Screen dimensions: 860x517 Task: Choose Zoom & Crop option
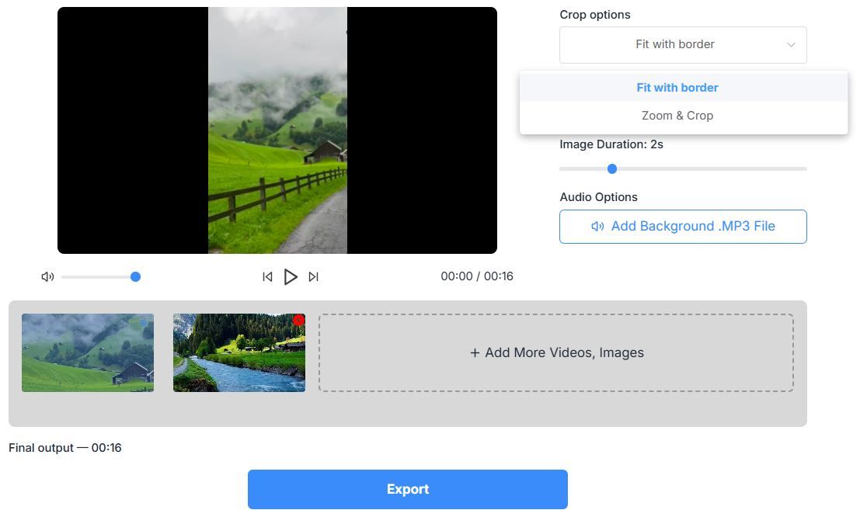tap(683, 116)
